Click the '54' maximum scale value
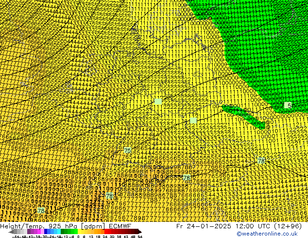Screen dimensions: 308x238 [x=140, y=237]
